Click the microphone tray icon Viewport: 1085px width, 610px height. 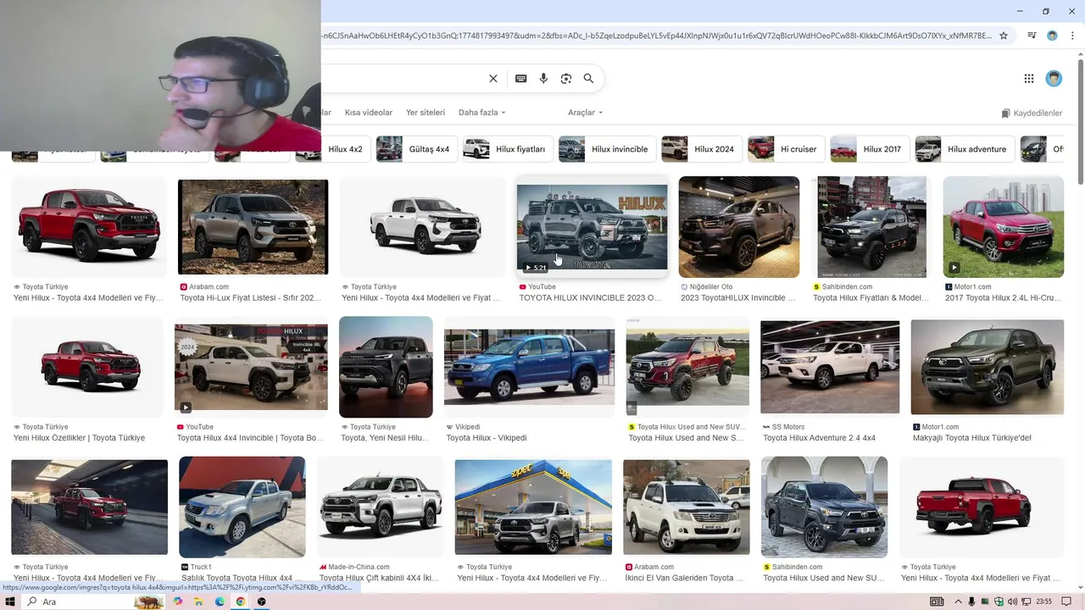971,602
